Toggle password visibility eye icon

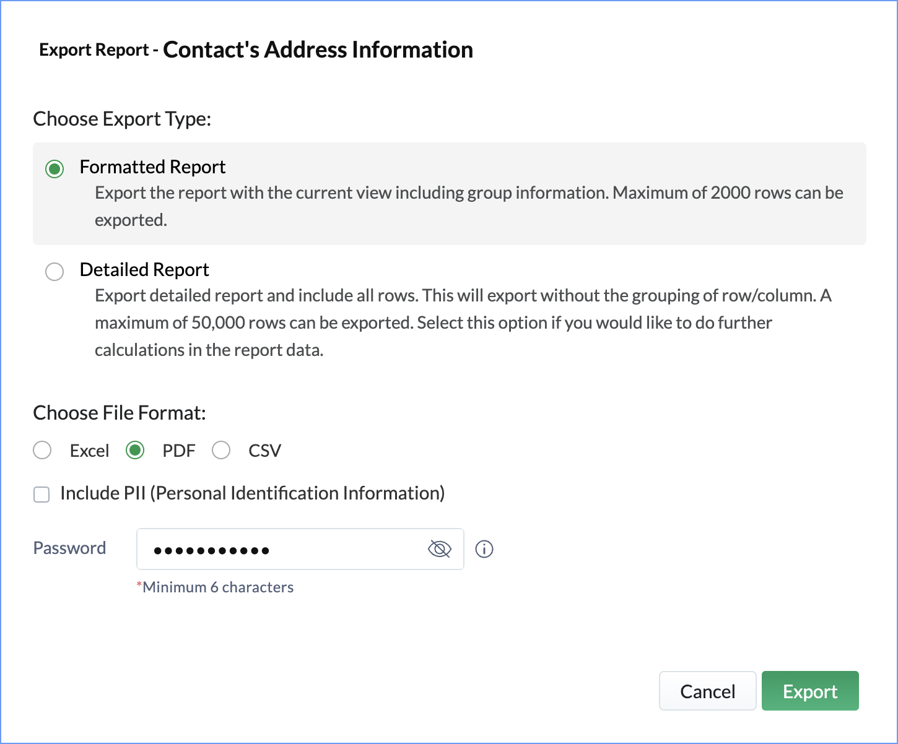[x=439, y=549]
